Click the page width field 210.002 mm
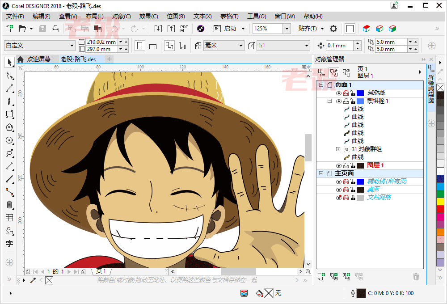Viewport: 447px width, 304px height. (102, 42)
